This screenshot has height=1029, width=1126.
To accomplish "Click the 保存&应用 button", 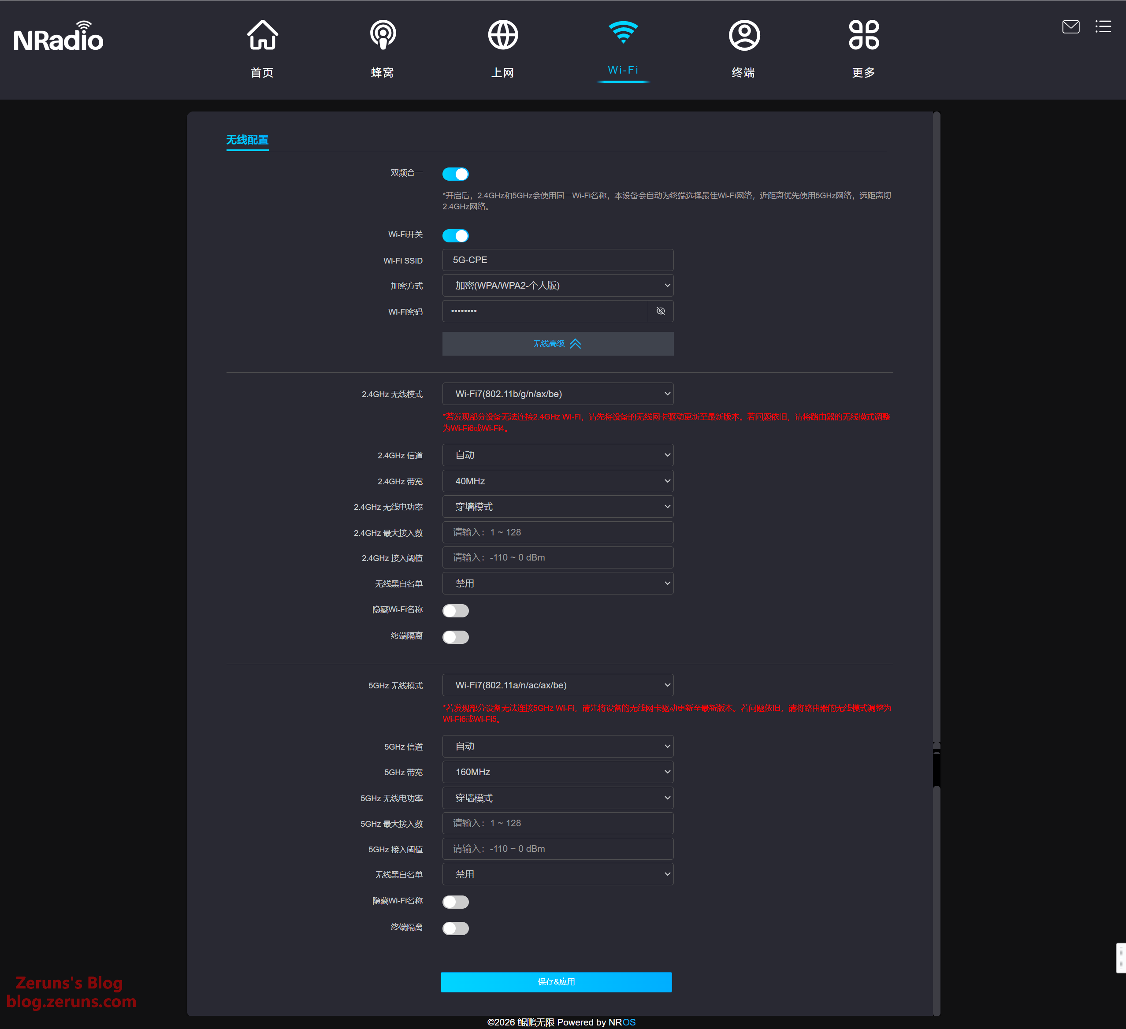I will (x=556, y=981).
